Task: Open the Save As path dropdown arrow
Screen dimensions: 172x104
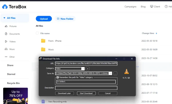Action: [x=111, y=73]
